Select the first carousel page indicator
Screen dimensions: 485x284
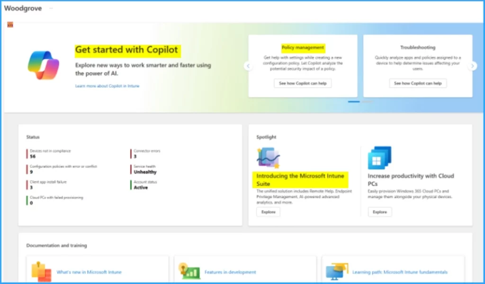click(x=354, y=102)
